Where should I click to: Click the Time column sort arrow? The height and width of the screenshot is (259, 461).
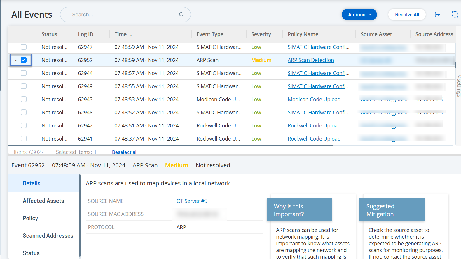(x=131, y=34)
